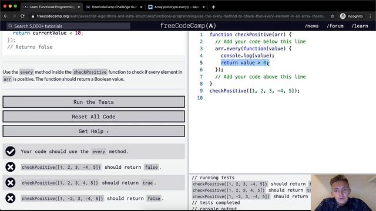The height and width of the screenshot is (211, 376).
Task: Open the /learn link
Action: tap(360, 26)
